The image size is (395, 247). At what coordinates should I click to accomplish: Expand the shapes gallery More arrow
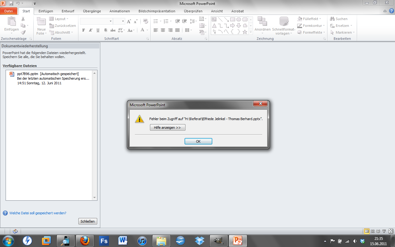pos(251,32)
